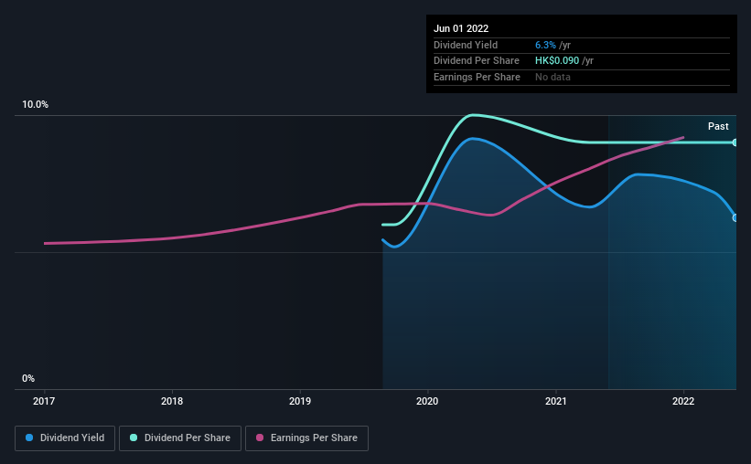Click the Earnings Per Share label in tooltip
The width and height of the screenshot is (751, 464).
point(477,77)
